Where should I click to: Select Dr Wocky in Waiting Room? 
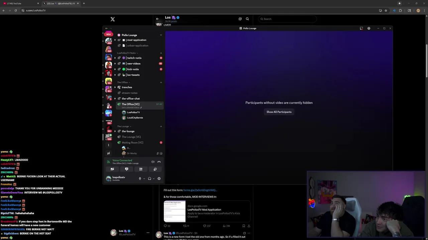(142, 153)
